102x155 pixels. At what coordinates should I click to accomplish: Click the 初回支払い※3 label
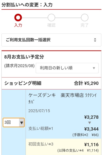[41, 144]
